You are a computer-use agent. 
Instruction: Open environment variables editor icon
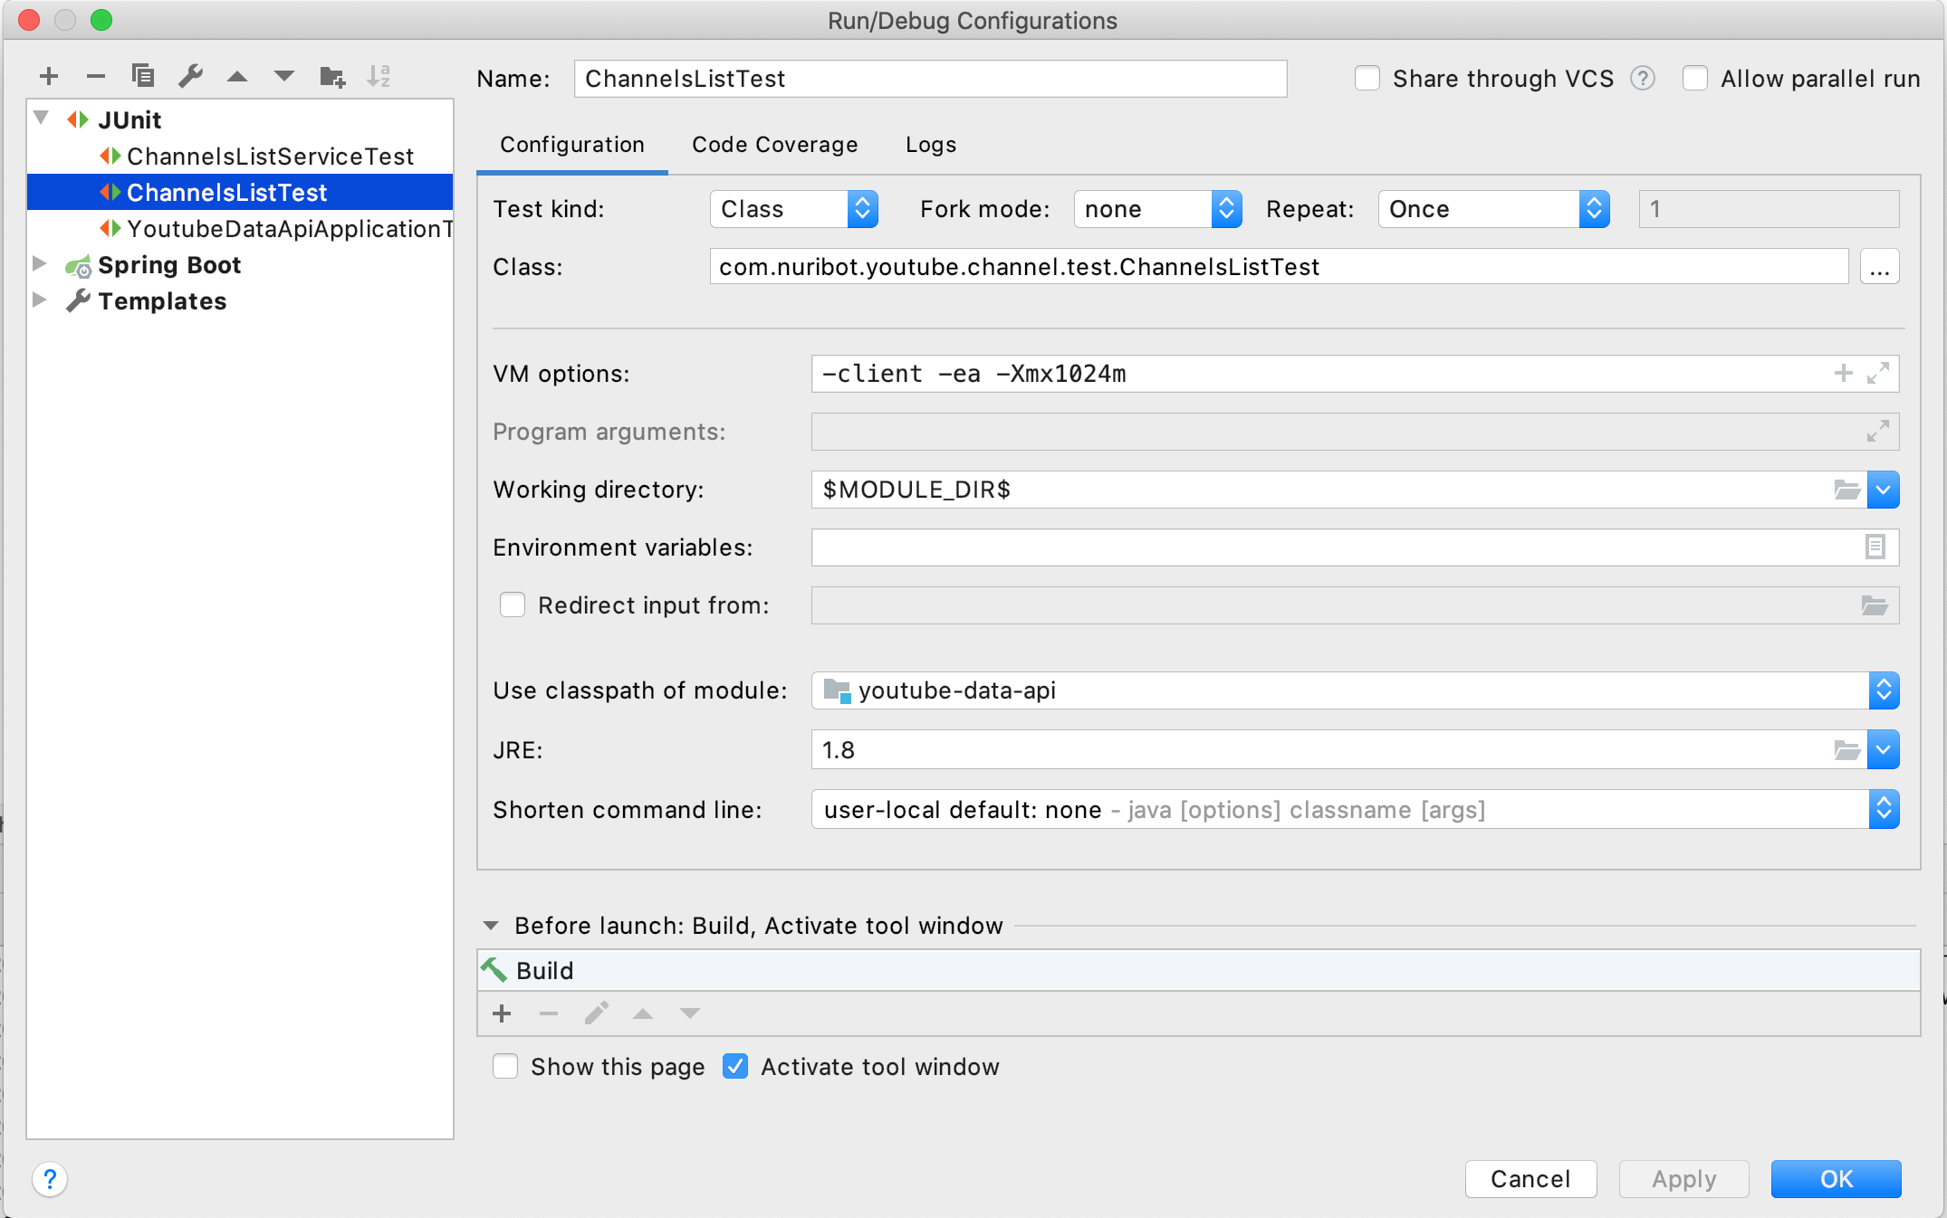coord(1875,547)
